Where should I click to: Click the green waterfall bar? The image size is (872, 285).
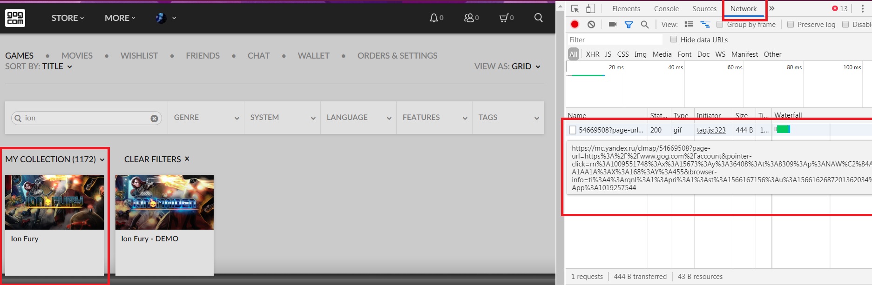pos(783,129)
